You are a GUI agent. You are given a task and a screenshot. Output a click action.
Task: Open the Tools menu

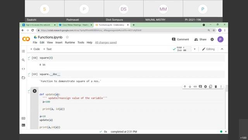coord(81,42)
